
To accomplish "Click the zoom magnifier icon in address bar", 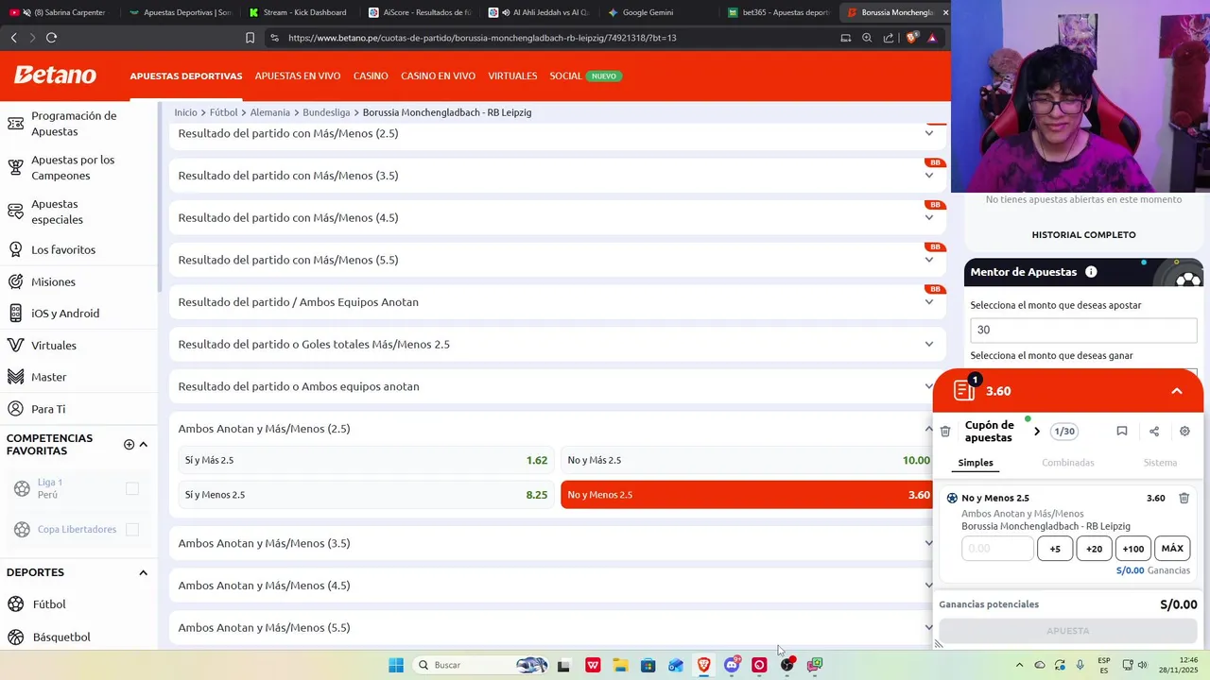I will [x=867, y=38].
